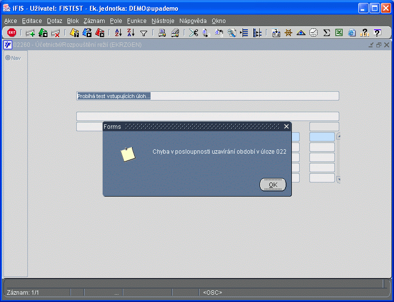This screenshot has height=302, width=394.
Task: Click the calendar list icon
Action: click(x=276, y=33)
